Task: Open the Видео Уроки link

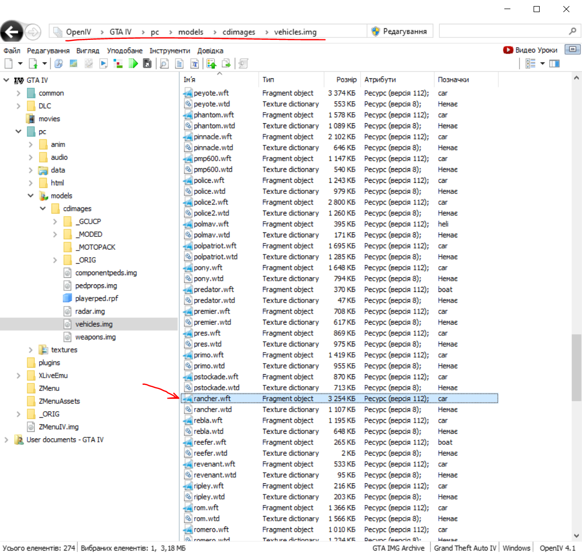Action: tap(530, 50)
